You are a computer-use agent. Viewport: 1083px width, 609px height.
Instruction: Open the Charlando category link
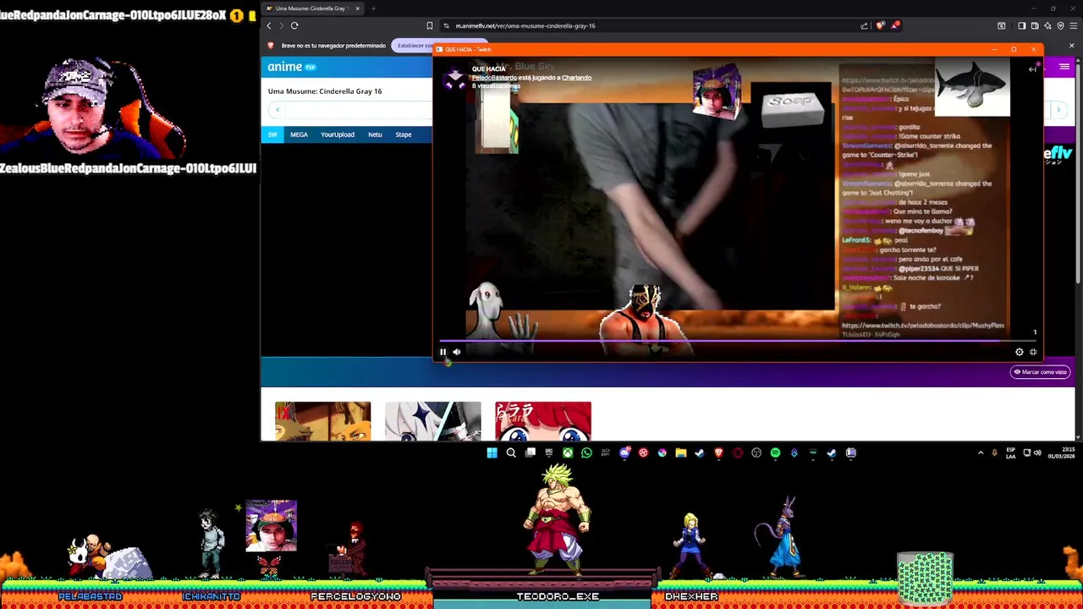(x=576, y=78)
